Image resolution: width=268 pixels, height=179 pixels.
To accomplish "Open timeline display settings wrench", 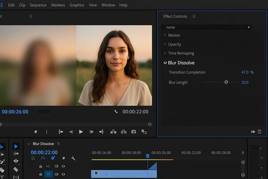I will [x=73, y=158].
